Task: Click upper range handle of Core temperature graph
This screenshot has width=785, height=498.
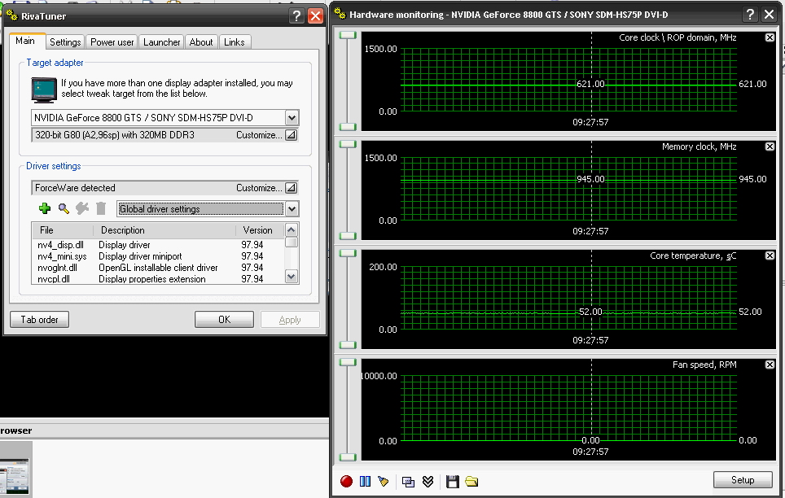Action: (x=348, y=253)
